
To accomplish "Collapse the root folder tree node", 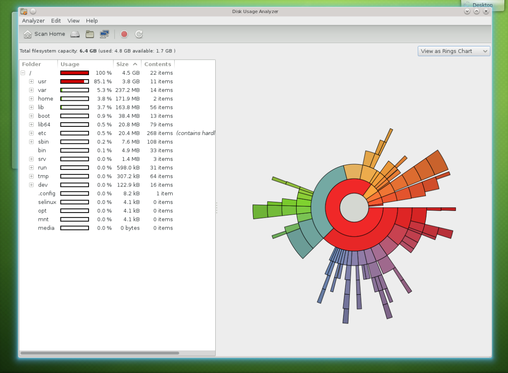I will point(23,73).
